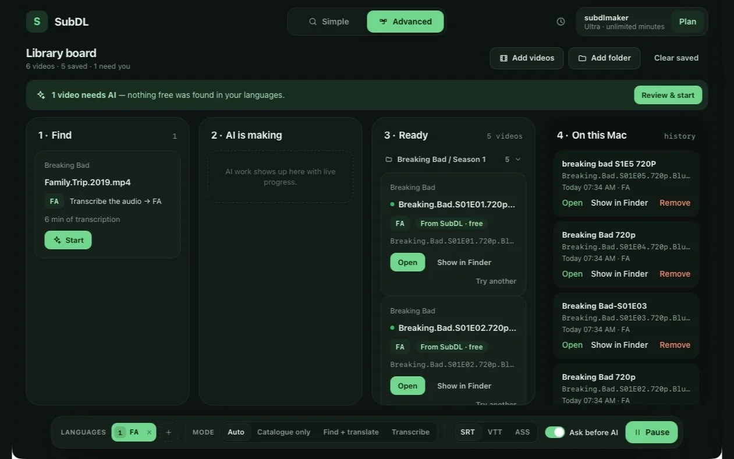Click Family.Trip.2019.mp4 file name
The height and width of the screenshot is (459, 734).
point(87,182)
